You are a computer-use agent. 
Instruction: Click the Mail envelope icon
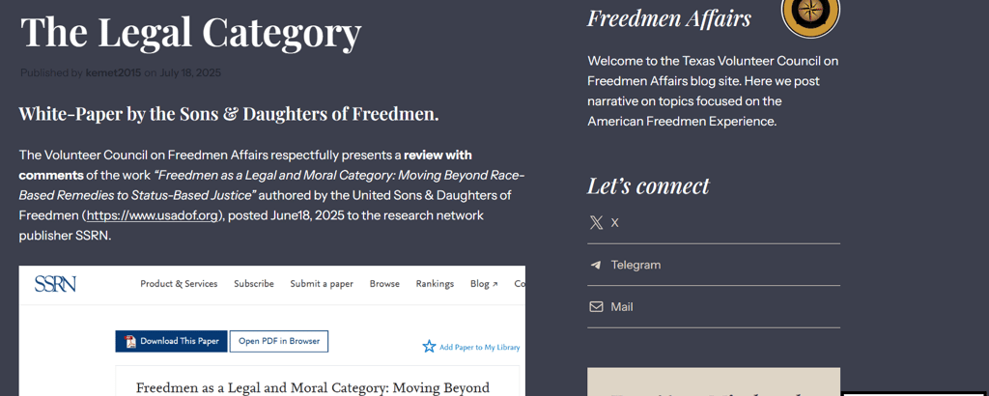pos(596,307)
